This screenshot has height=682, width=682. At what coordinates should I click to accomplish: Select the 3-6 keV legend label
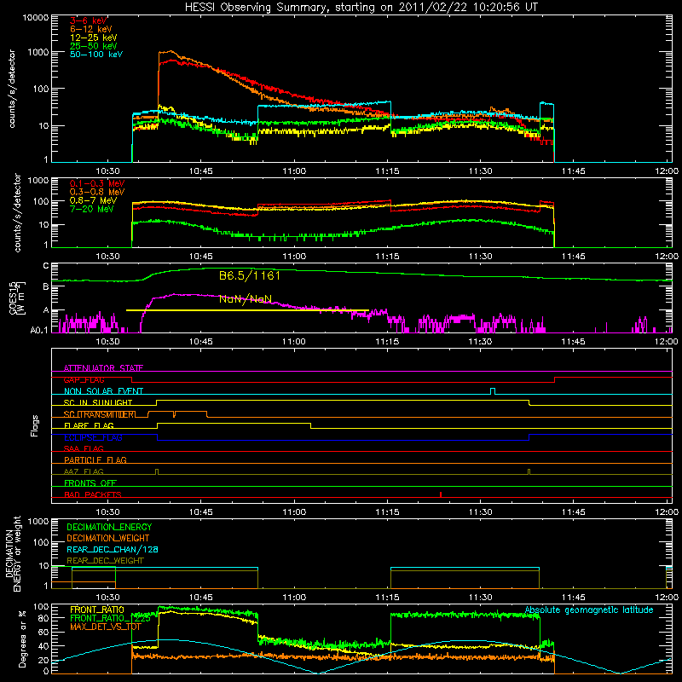88,20
